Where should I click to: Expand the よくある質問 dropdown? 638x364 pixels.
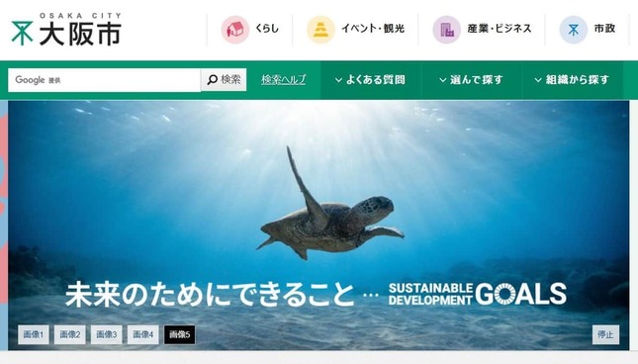(x=370, y=80)
